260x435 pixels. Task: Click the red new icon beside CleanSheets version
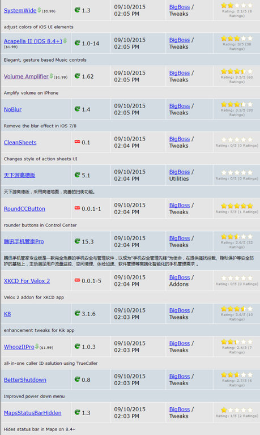(x=77, y=142)
